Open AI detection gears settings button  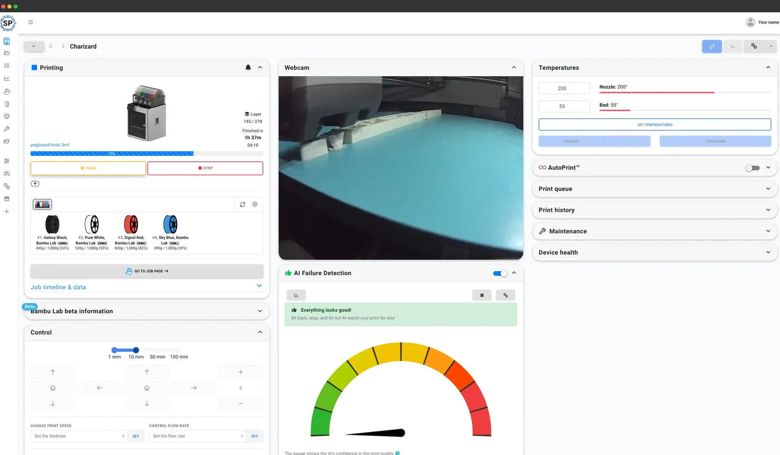[506, 295]
